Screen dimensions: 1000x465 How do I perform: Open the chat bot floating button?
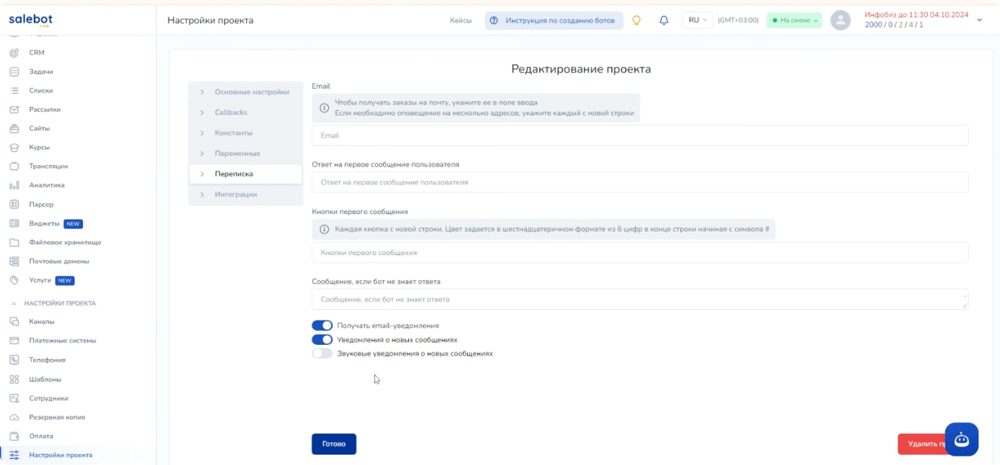(x=962, y=439)
